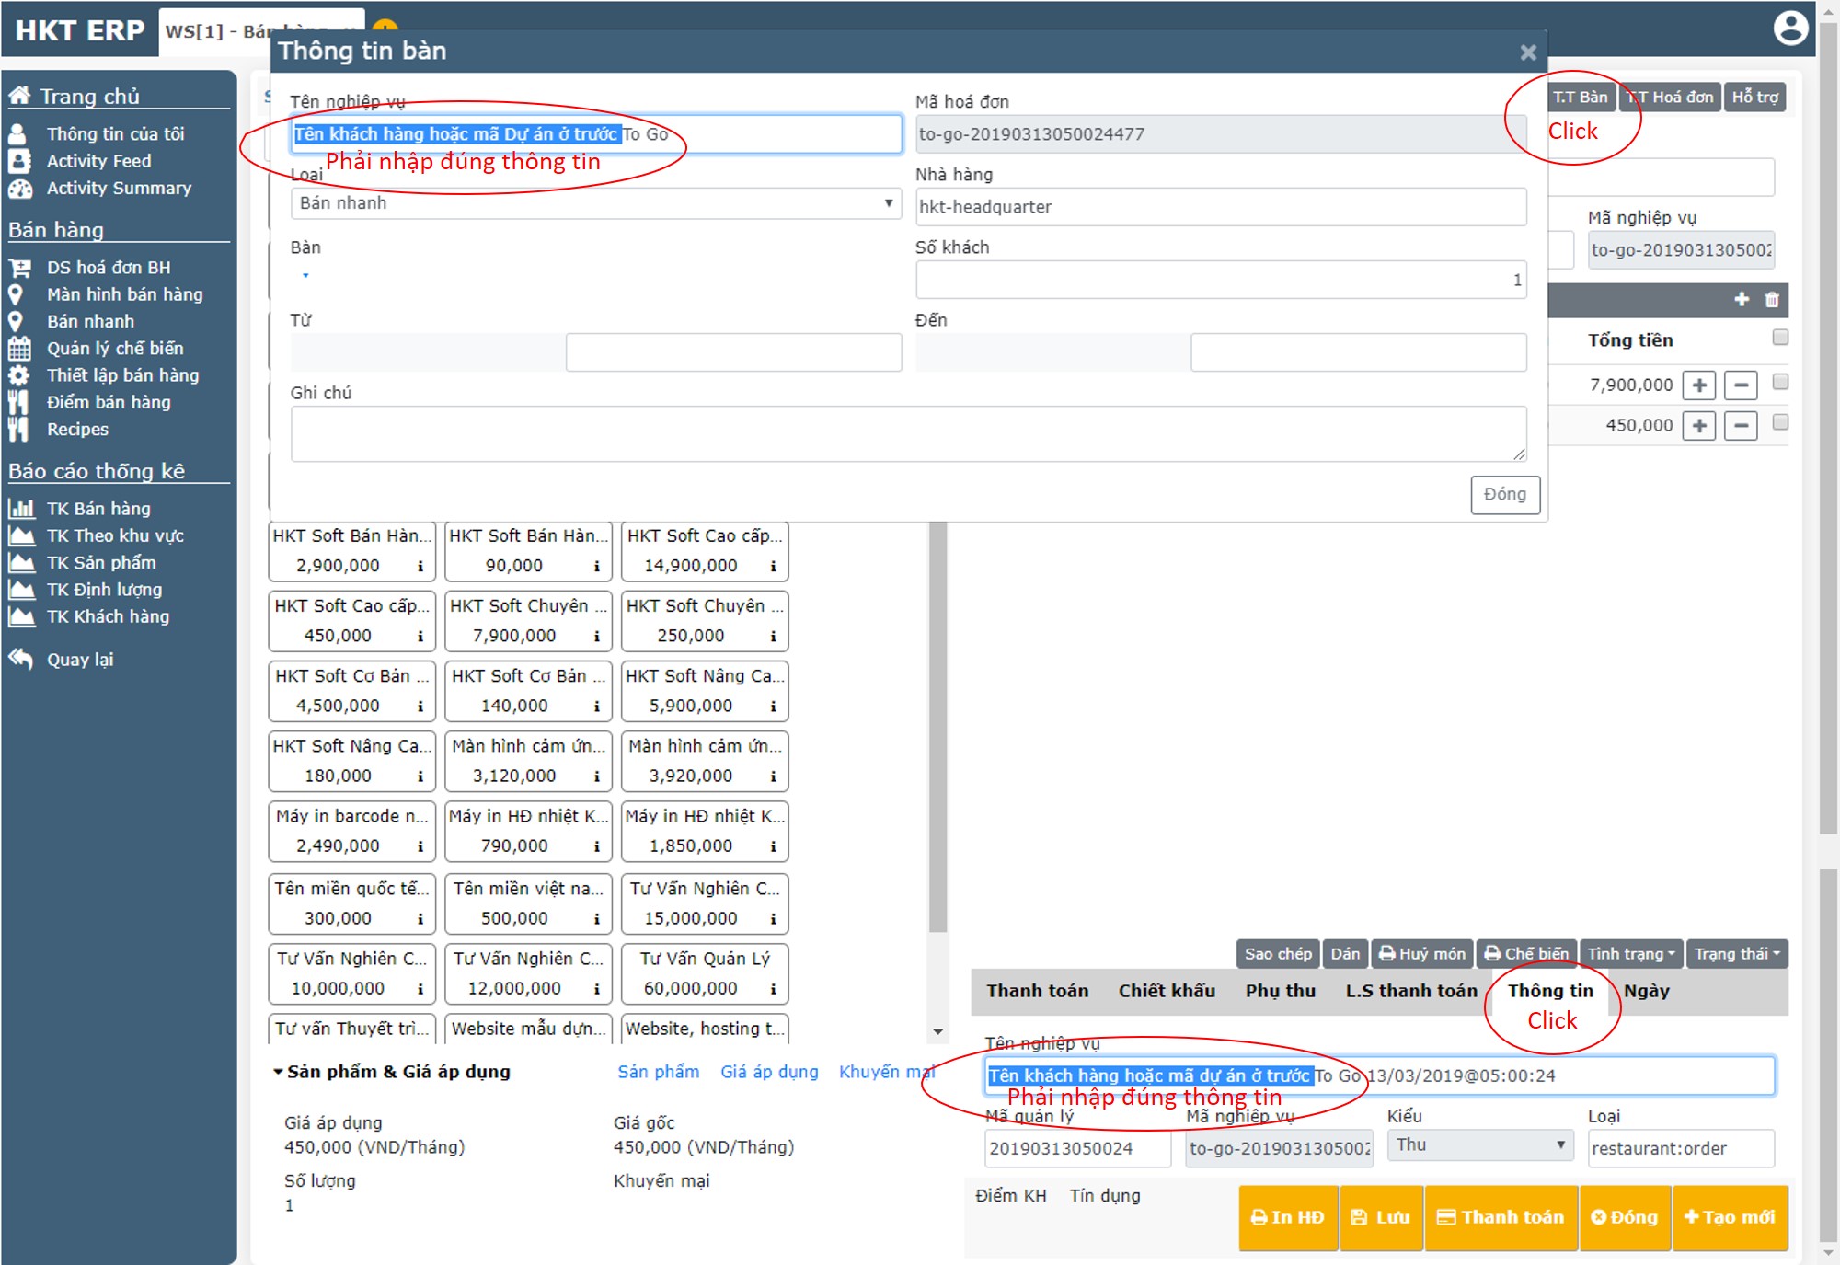The image size is (1840, 1265).
Task: Switch to the Chiết khấu tab
Action: [1166, 991]
